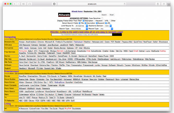The width and height of the screenshot is (174, 113).
Task: Click the Aliweb logo
Action: pyautogui.click(x=64, y=15)
